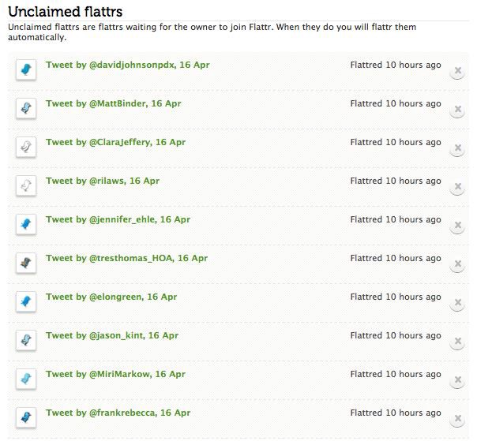The image size is (492, 441).
Task: Click the dark bird avatar for @tresthomas_HOA
Action: [x=26, y=263]
